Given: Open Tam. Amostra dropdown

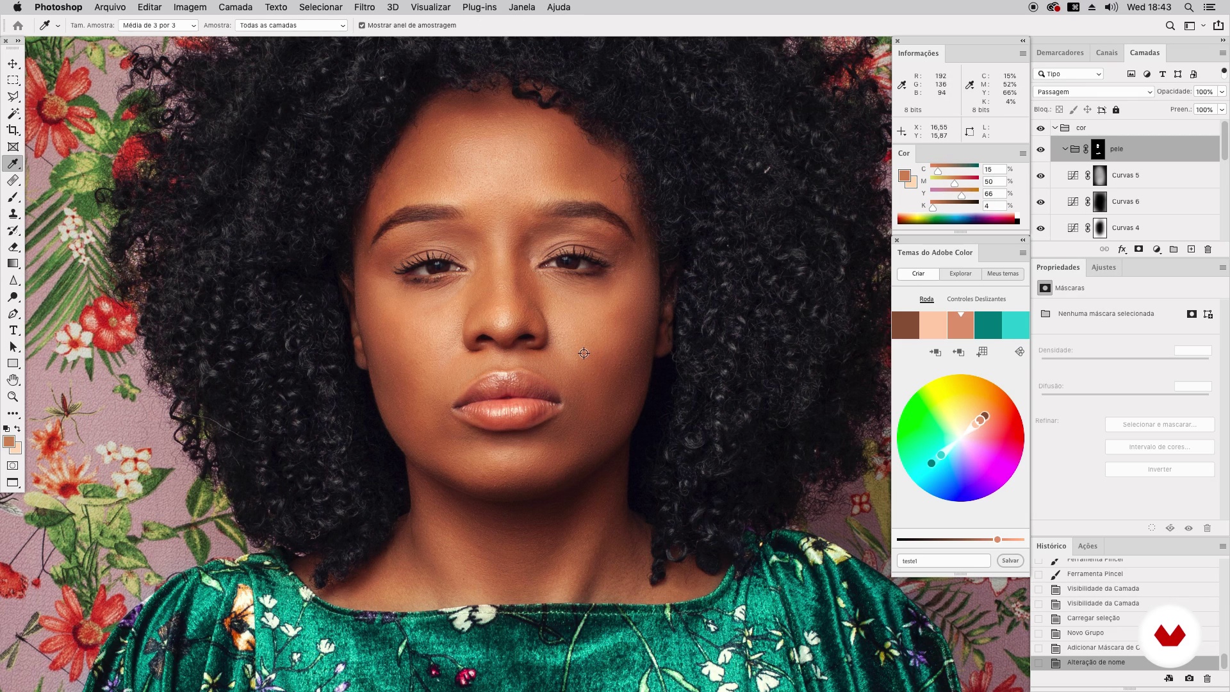Looking at the screenshot, I should (158, 26).
